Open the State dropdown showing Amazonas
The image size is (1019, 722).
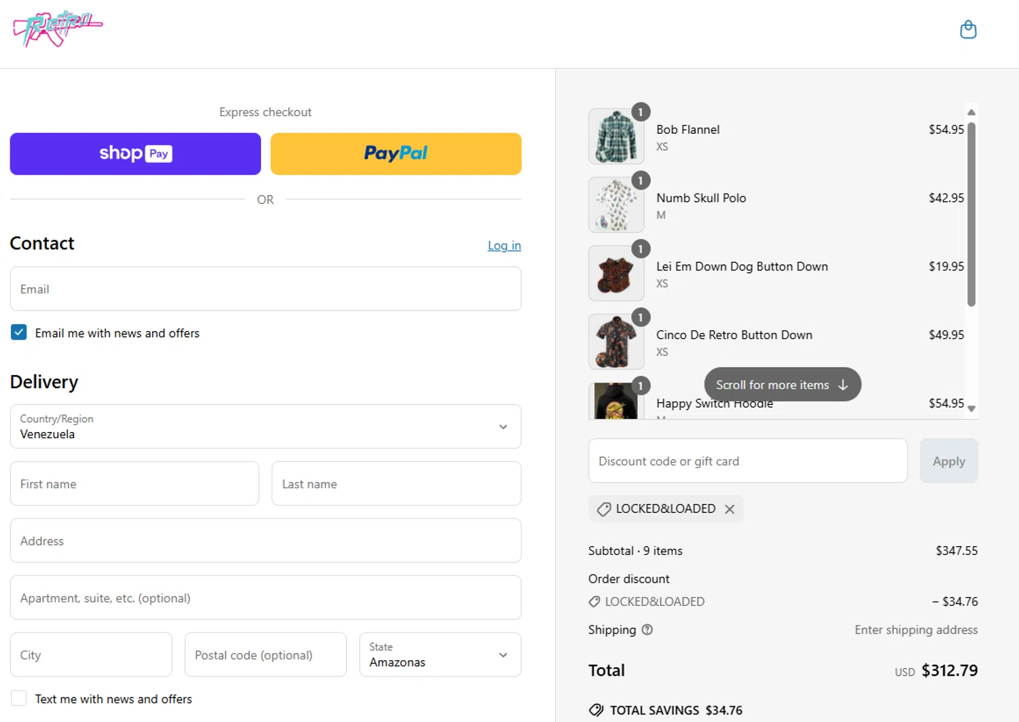[440, 655]
